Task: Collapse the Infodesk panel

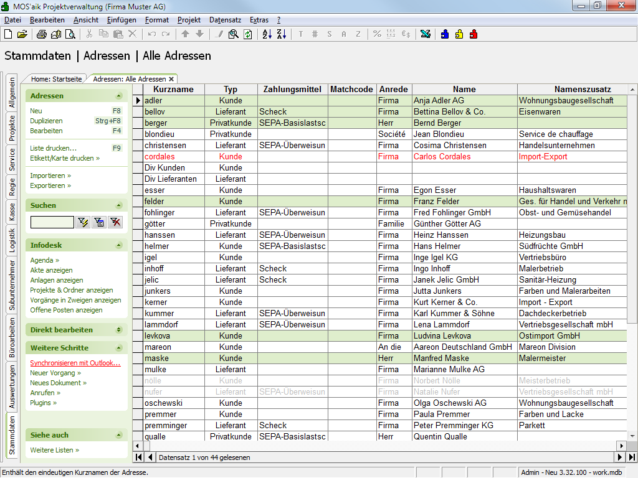Action: [x=119, y=245]
